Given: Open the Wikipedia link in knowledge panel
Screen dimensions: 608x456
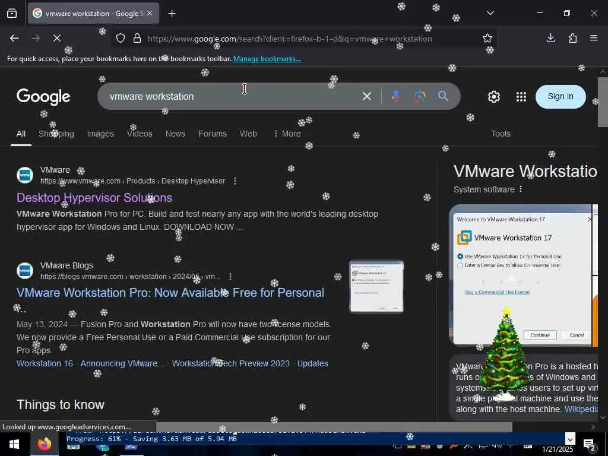Looking at the screenshot, I should [581, 409].
